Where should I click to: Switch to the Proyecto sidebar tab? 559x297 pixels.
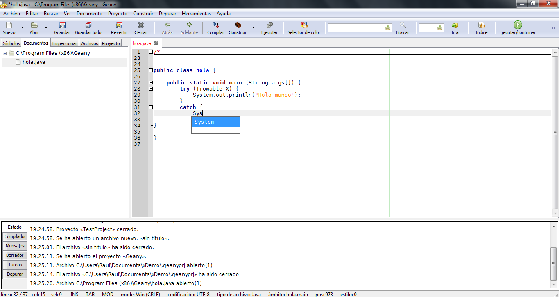(111, 43)
